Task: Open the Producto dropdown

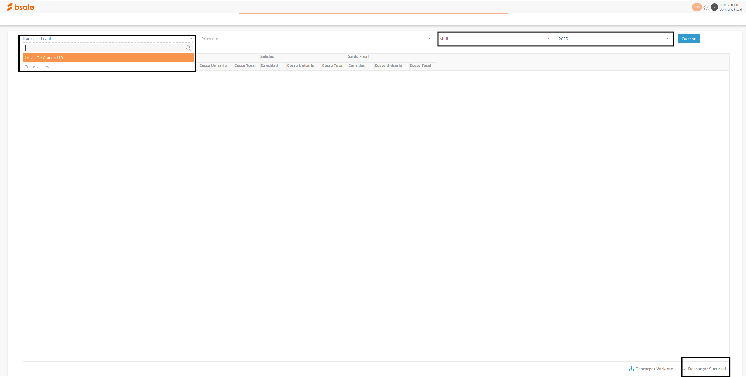Action: coord(316,39)
